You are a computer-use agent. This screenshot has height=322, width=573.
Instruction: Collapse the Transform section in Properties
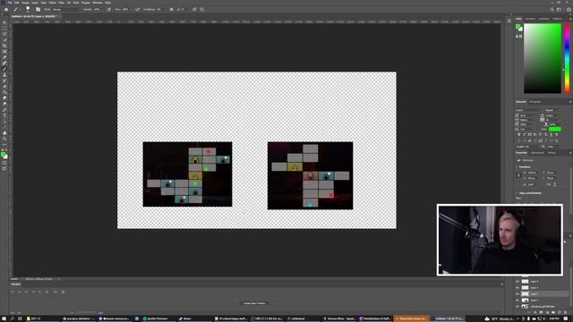517,167
